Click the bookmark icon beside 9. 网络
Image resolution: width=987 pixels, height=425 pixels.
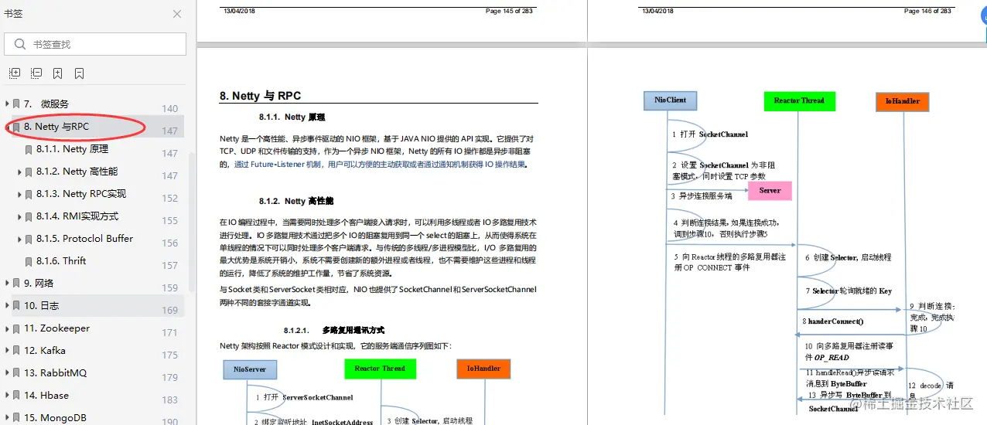(x=16, y=284)
